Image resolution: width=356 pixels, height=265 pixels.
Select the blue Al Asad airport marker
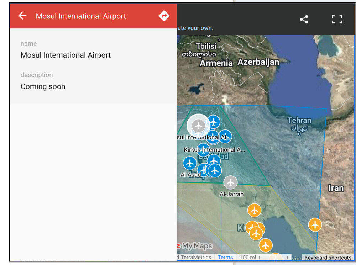pyautogui.click(x=190, y=163)
